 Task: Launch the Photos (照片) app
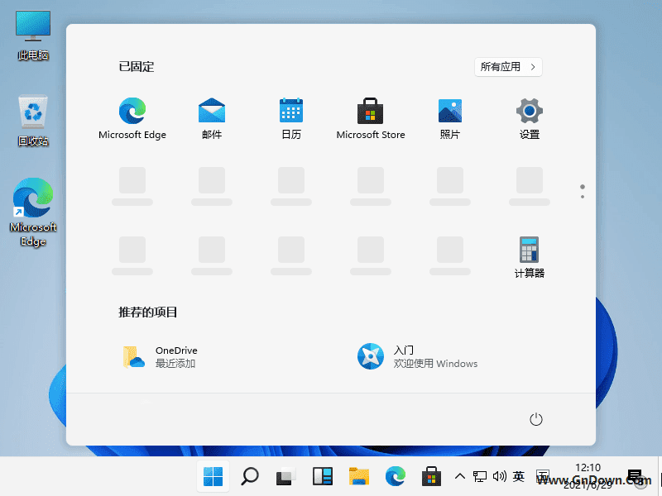coord(449,112)
